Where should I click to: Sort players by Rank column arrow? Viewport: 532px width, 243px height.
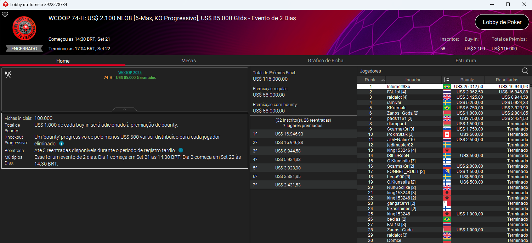(x=383, y=80)
